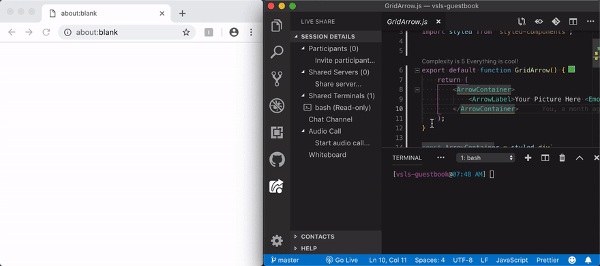The height and width of the screenshot is (266, 600).
Task: Open a new Chrome tab
Action: pyautogui.click(x=183, y=14)
